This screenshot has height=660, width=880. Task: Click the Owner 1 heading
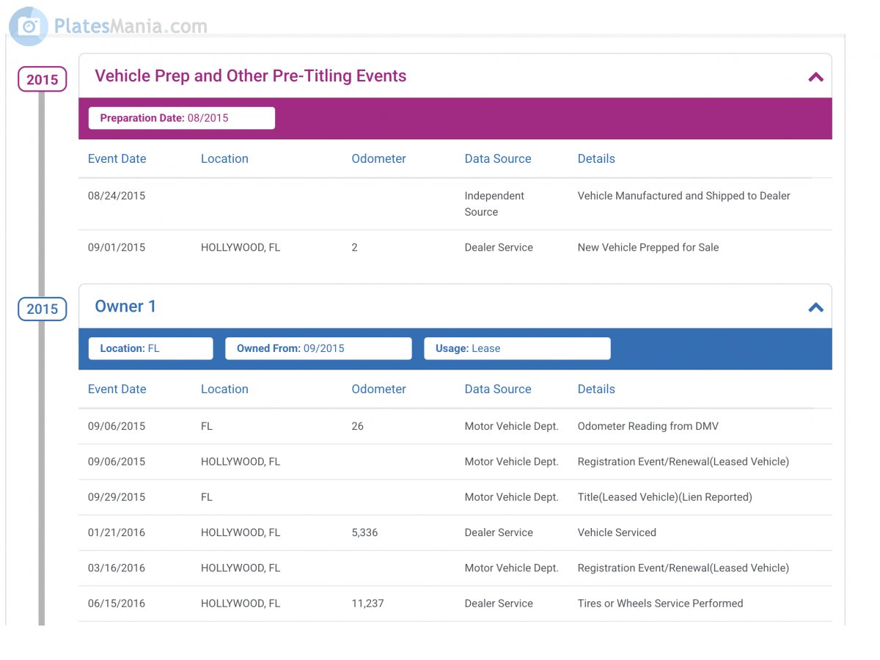point(125,307)
